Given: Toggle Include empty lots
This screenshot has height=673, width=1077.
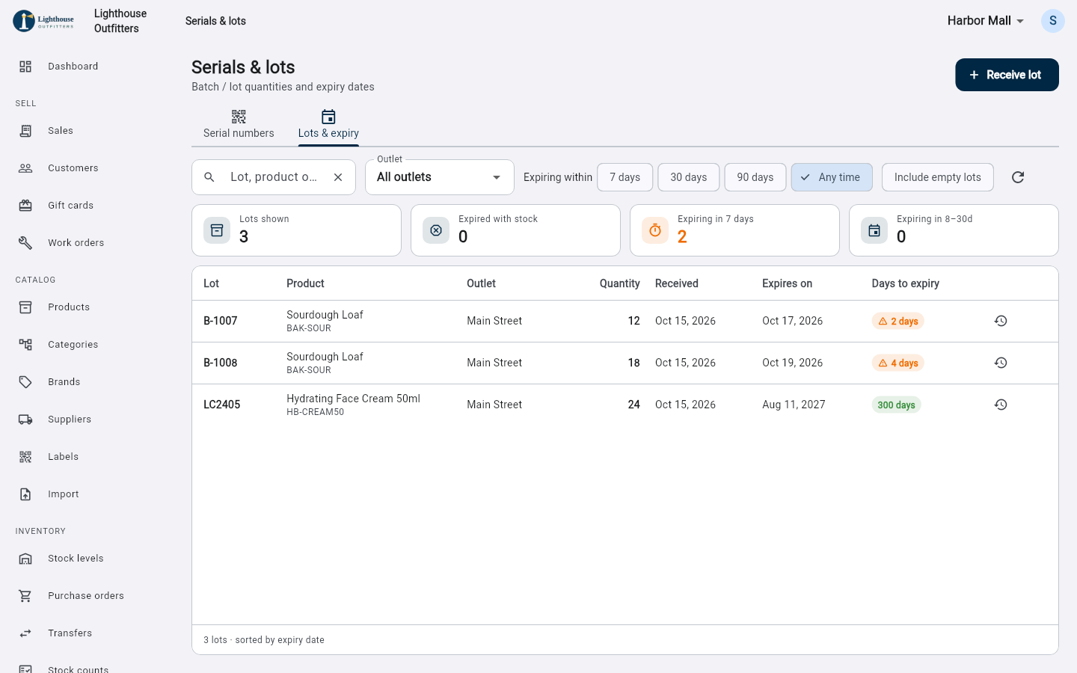Looking at the screenshot, I should pos(938,177).
